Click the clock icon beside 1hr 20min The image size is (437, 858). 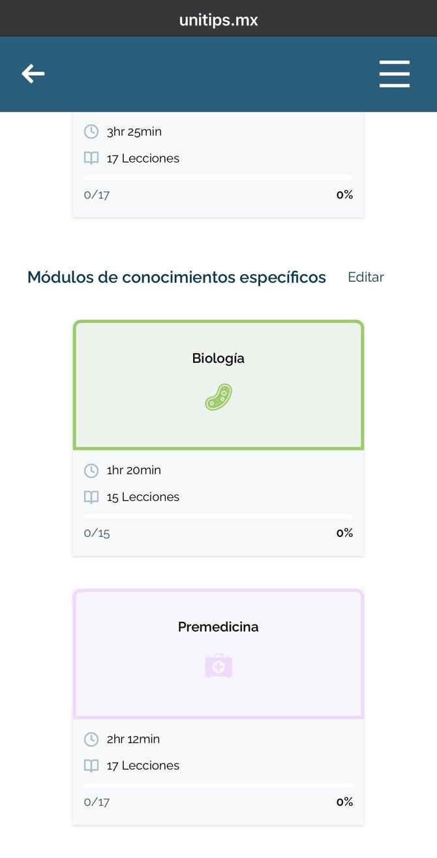[x=91, y=470]
